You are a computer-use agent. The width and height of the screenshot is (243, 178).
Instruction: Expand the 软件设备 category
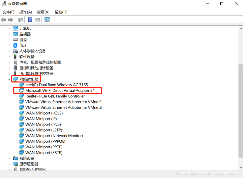(9, 57)
